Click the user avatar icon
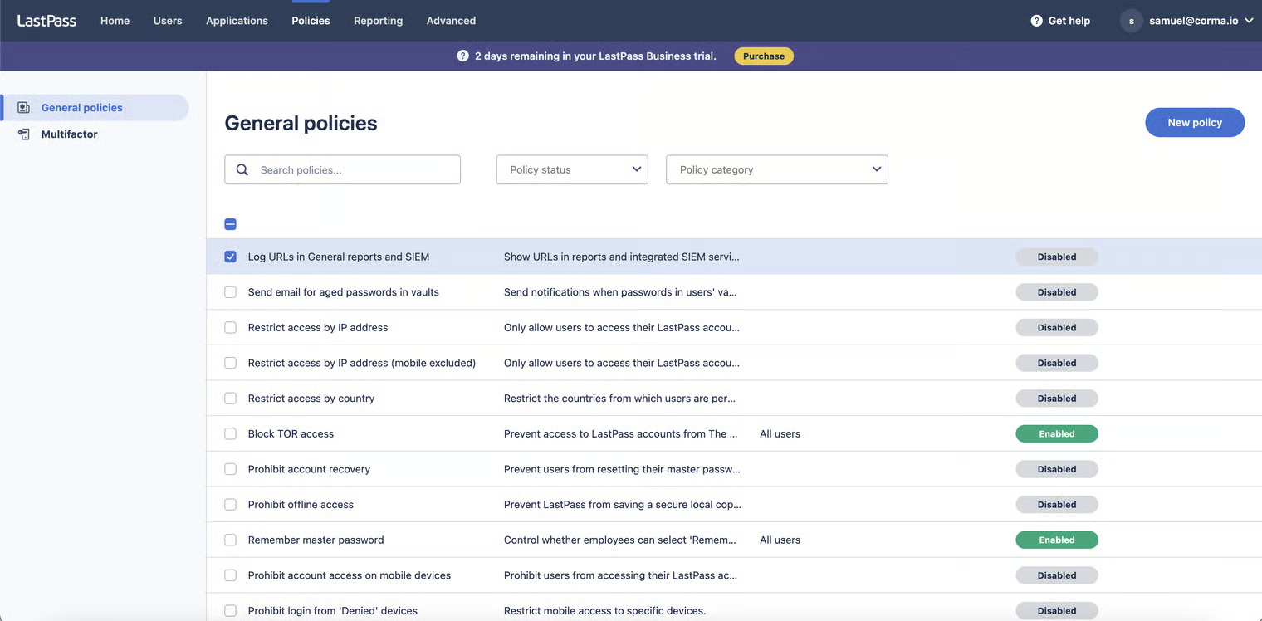 [1131, 21]
